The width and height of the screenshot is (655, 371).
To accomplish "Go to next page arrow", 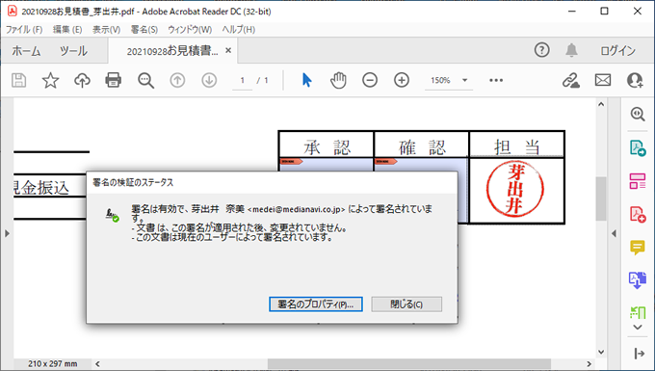I will (x=209, y=80).
